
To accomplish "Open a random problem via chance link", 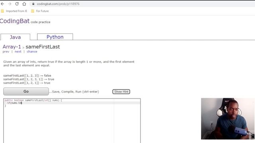I will 32,52.
